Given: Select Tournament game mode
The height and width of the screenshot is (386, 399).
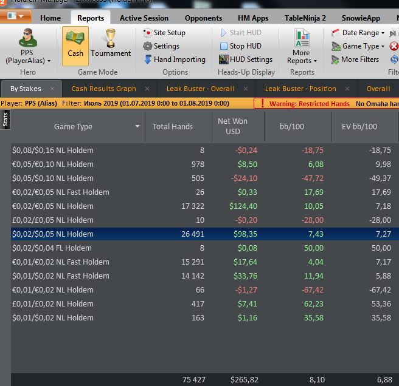Looking at the screenshot, I should coord(111,43).
